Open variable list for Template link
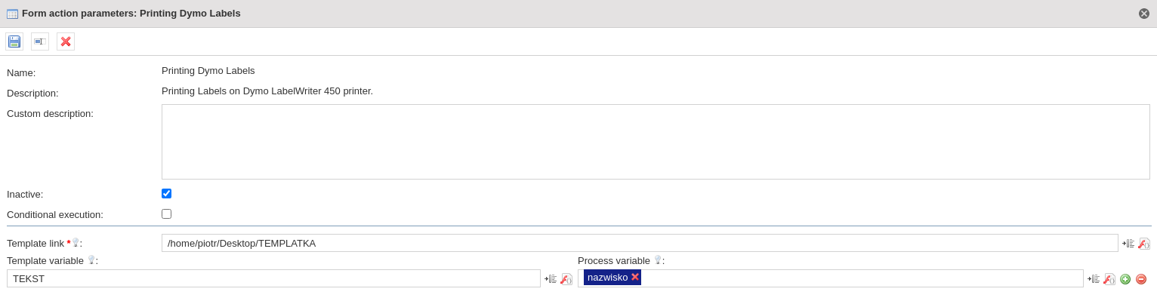 [1128, 244]
